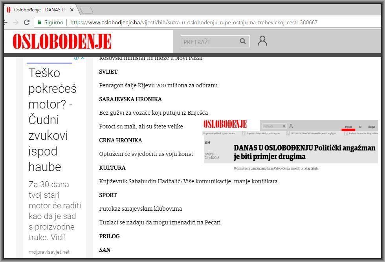Select the italic SAN heading

tap(105, 250)
